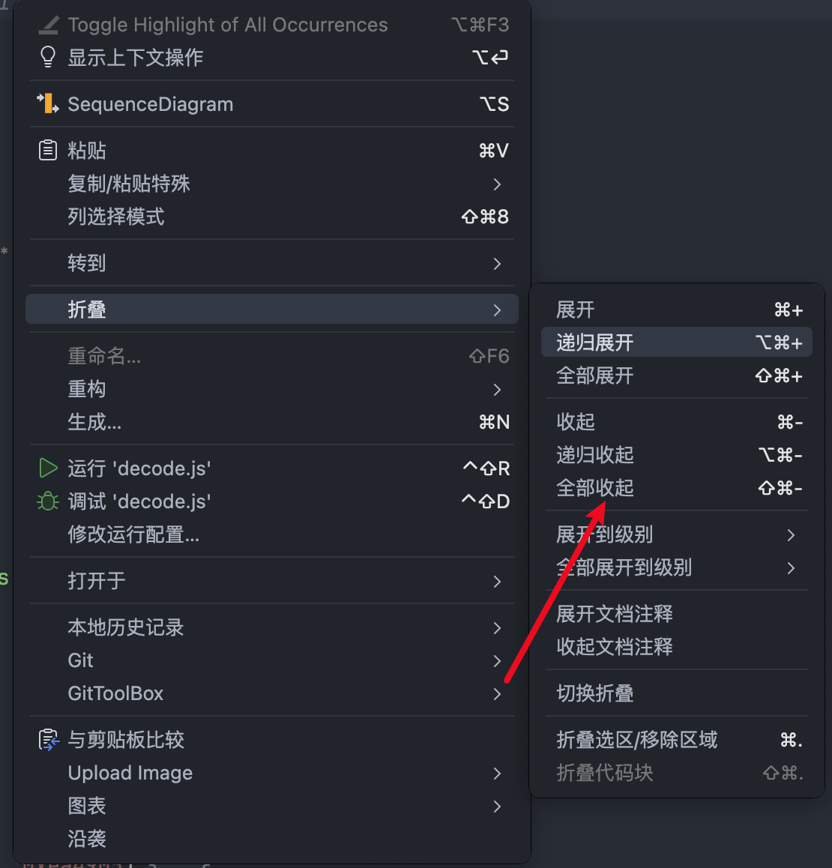Click the green run triangle icon
Screen dimensions: 832x868
click(48, 468)
